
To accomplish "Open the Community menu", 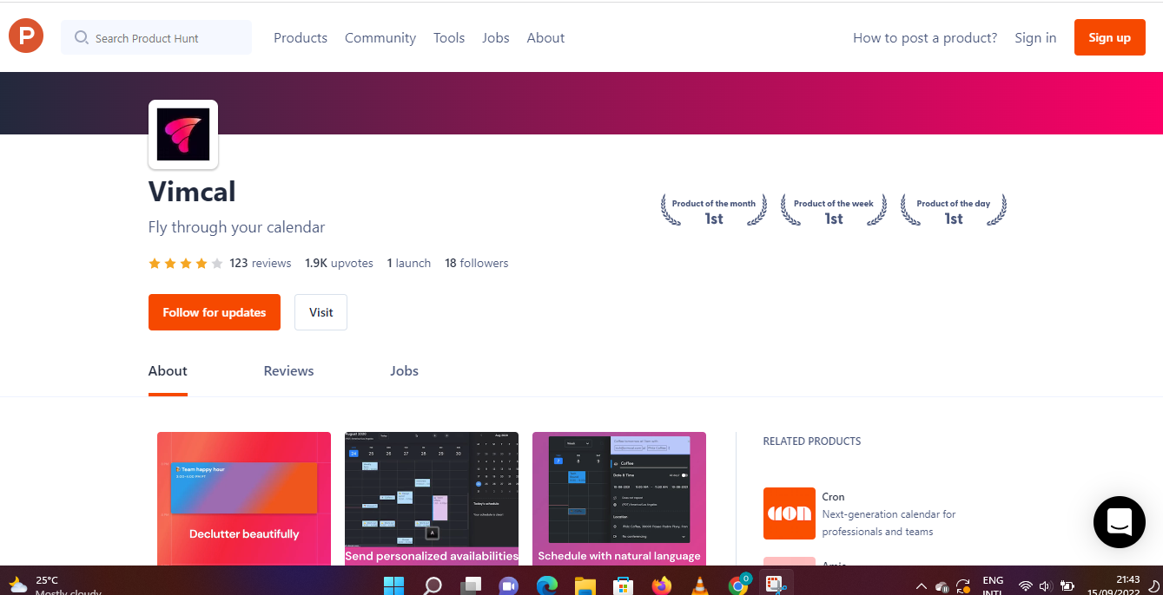I will (380, 38).
